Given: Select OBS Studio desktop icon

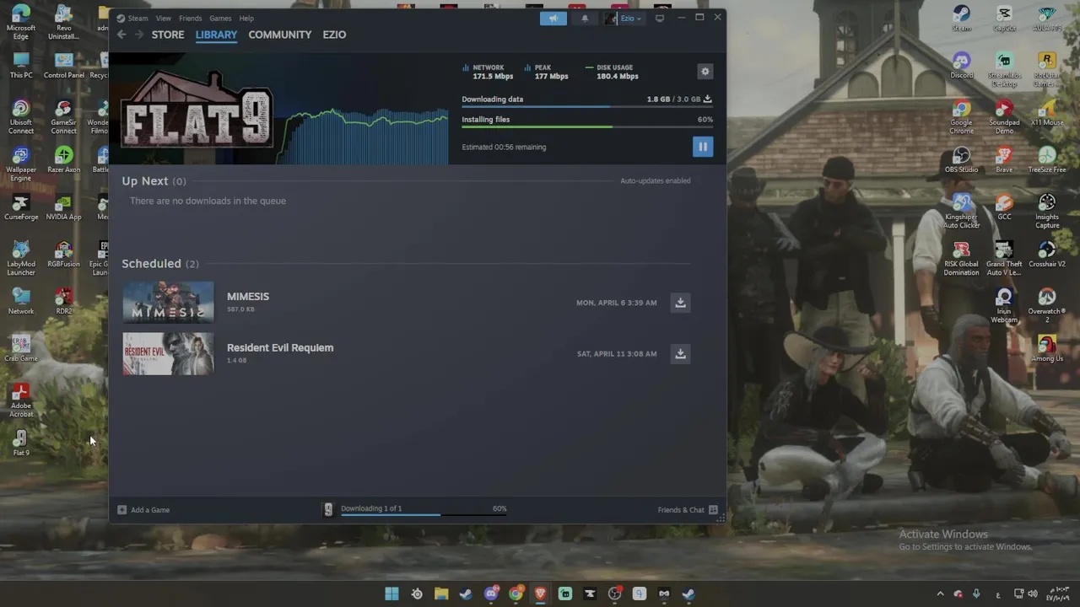Looking at the screenshot, I should (x=961, y=159).
